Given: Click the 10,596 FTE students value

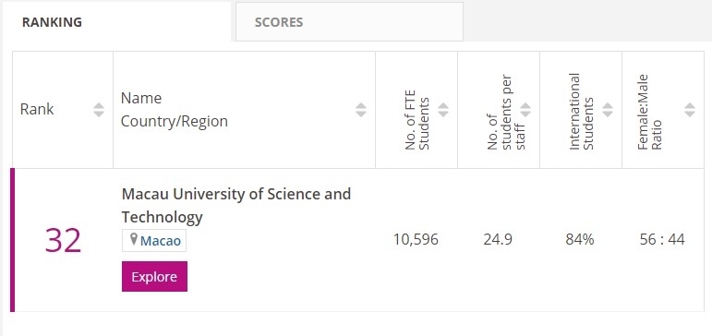Looking at the screenshot, I should click(416, 239).
